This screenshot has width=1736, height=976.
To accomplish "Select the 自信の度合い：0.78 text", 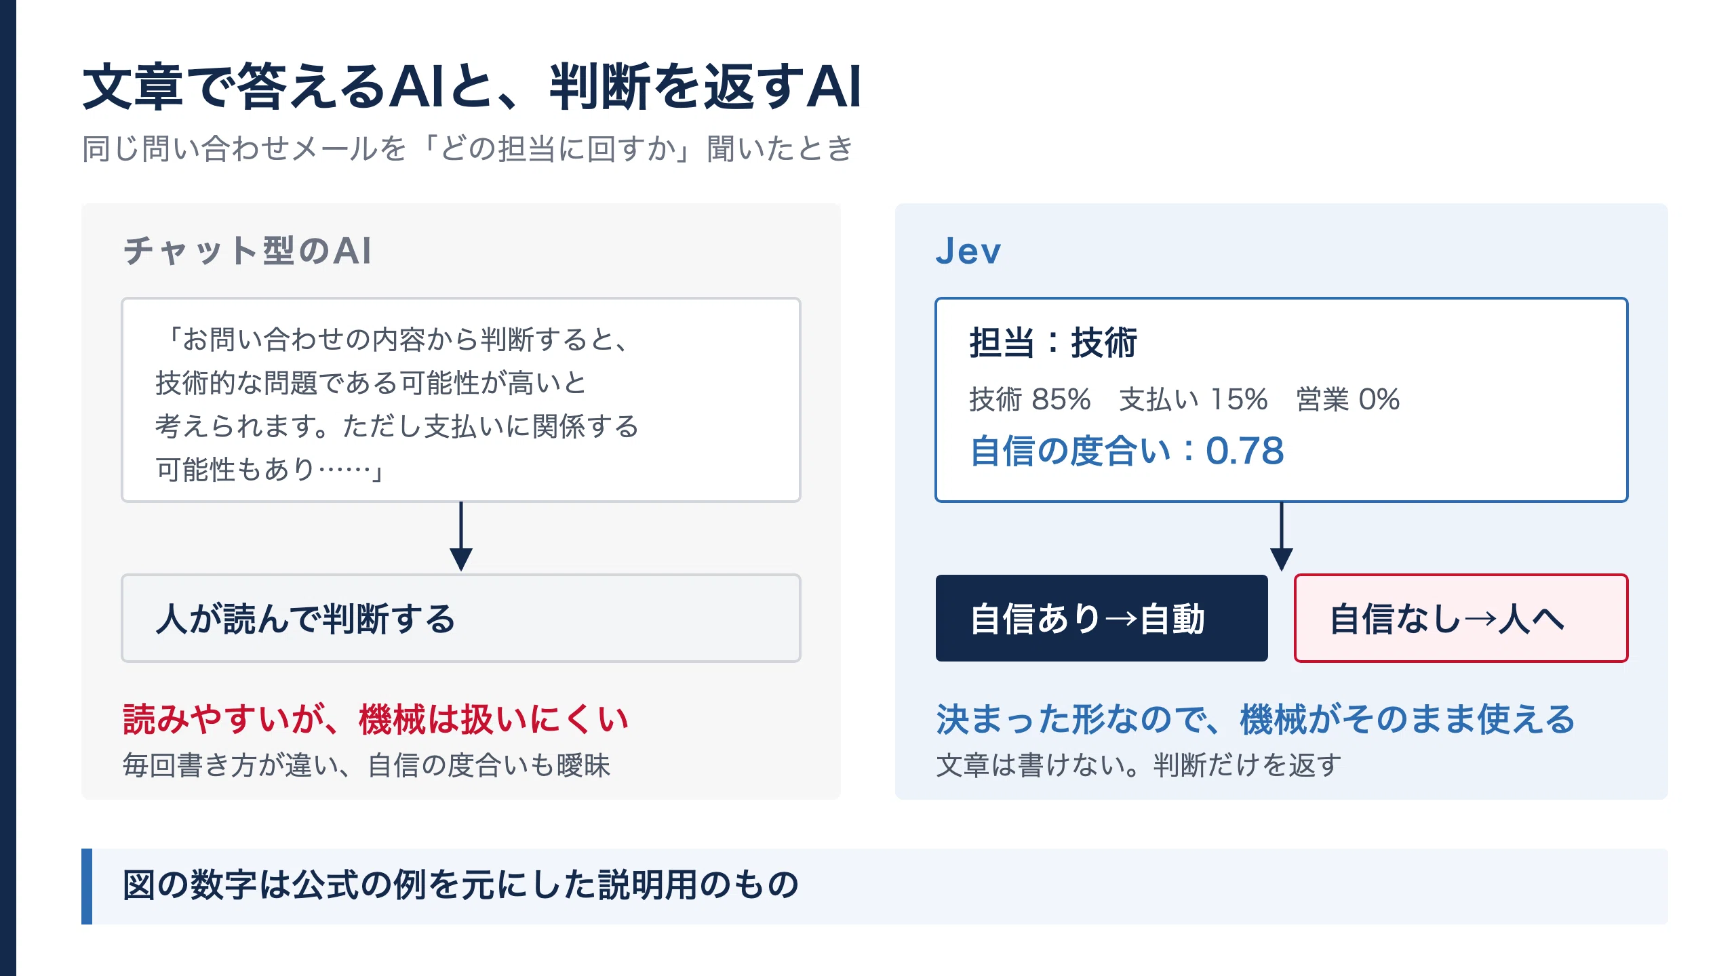I will 1127,451.
